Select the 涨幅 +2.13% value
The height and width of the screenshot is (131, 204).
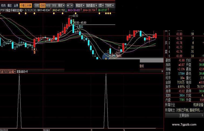point(181,69)
